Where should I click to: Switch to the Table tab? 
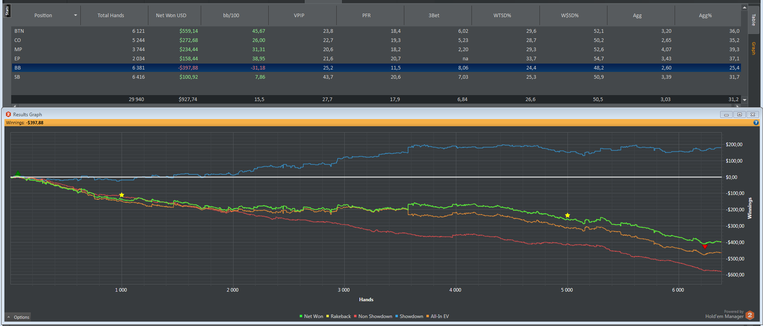tap(753, 20)
